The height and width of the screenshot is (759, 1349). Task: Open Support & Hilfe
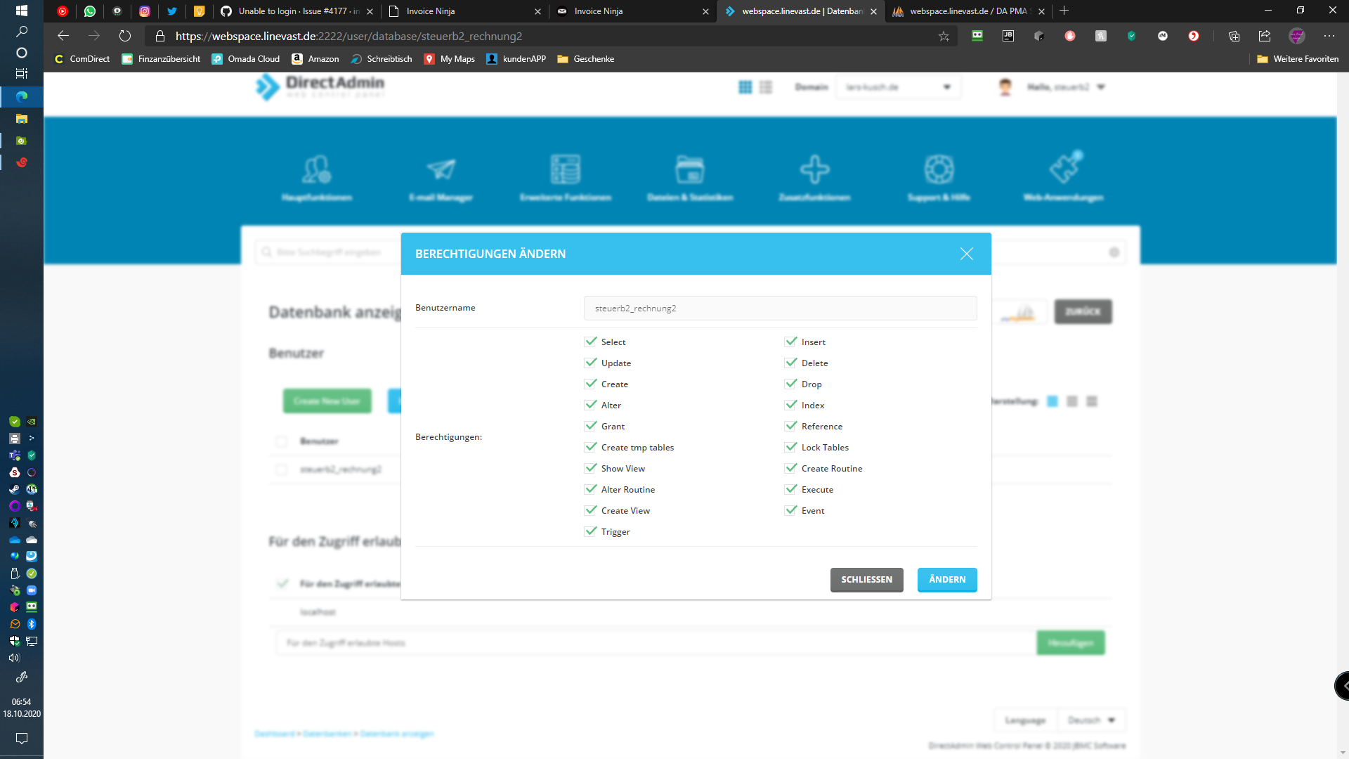(939, 178)
